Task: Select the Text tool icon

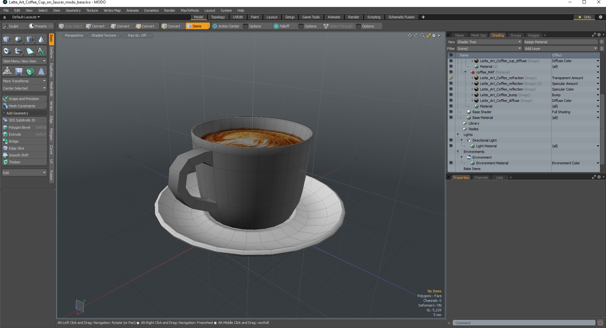Action: tap(41, 51)
